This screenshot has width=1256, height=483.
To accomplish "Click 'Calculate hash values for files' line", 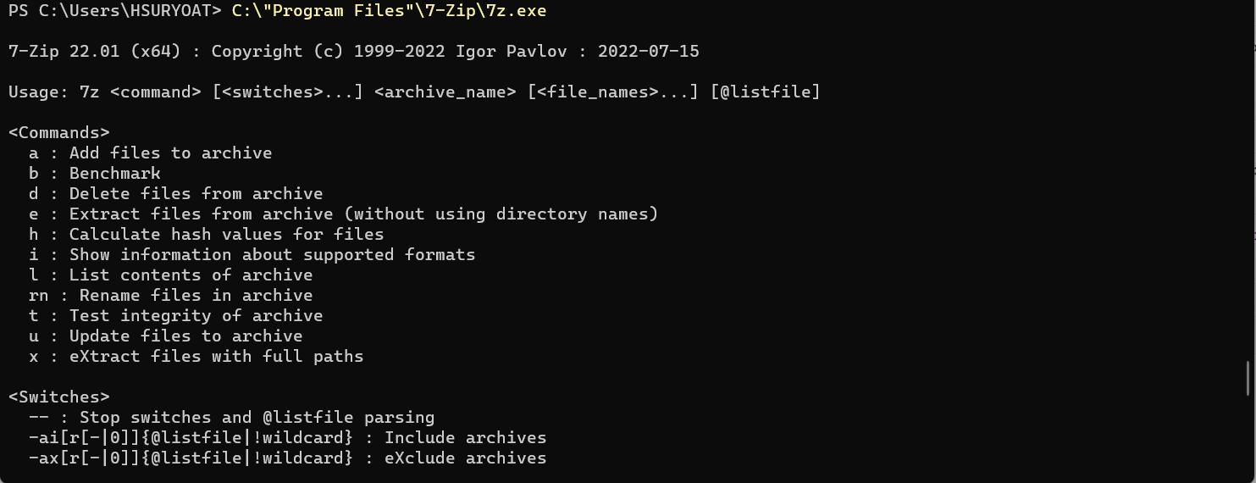I will (x=206, y=234).
